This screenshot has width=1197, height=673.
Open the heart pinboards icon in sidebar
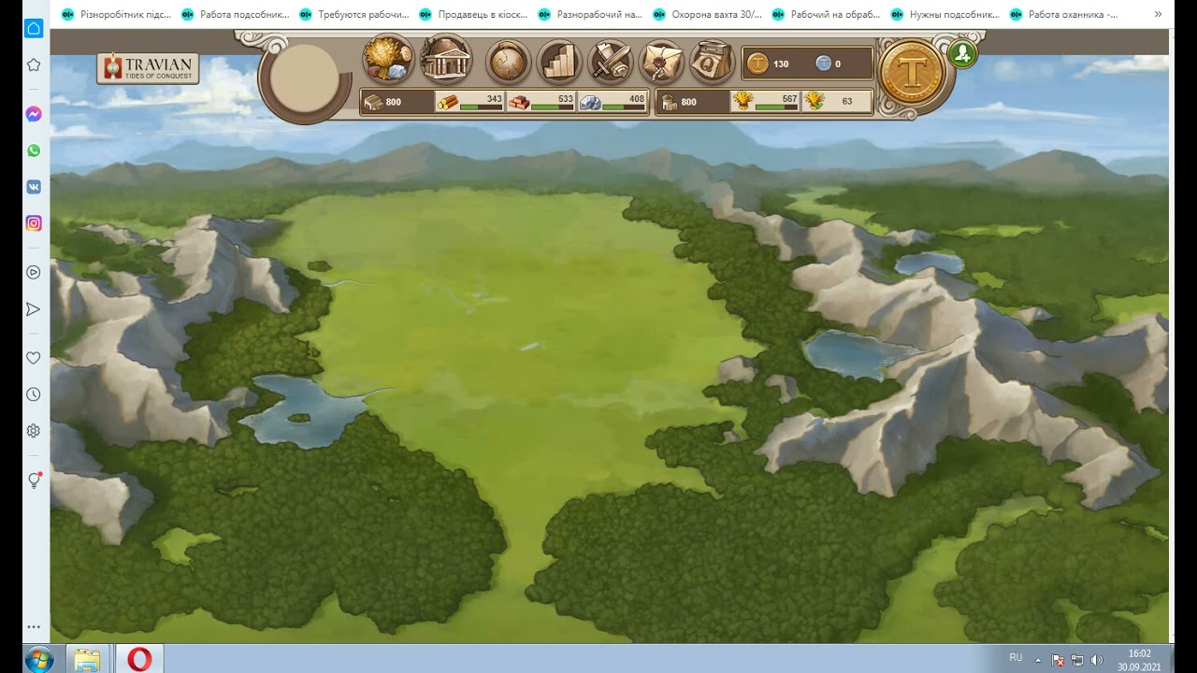tap(34, 358)
